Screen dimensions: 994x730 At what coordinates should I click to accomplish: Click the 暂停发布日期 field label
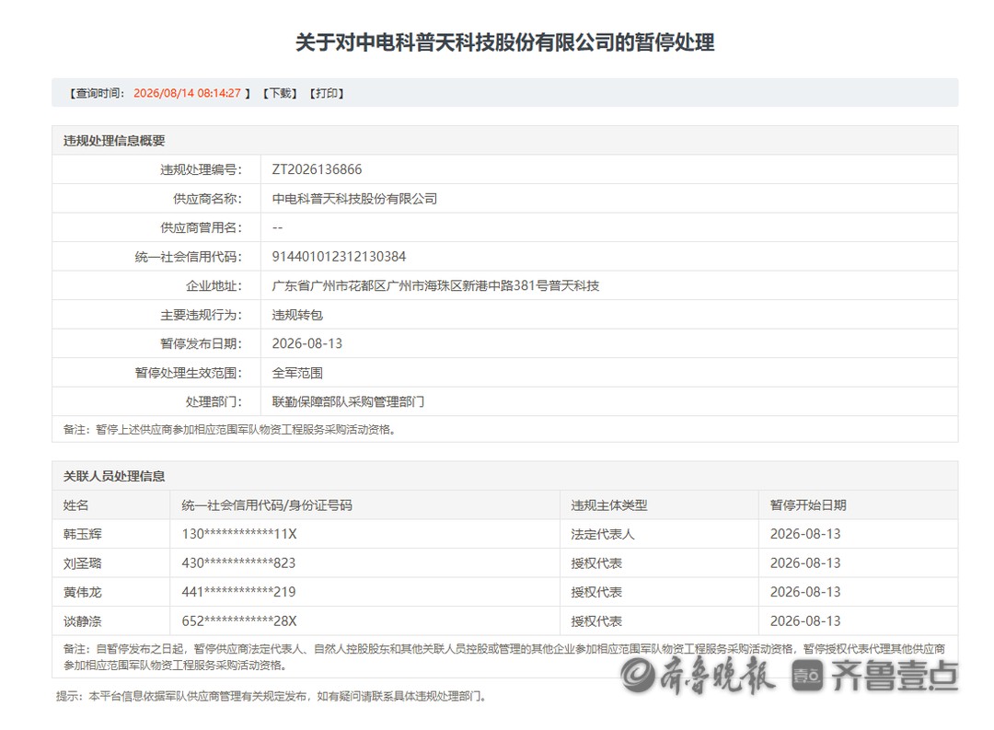tap(201, 343)
